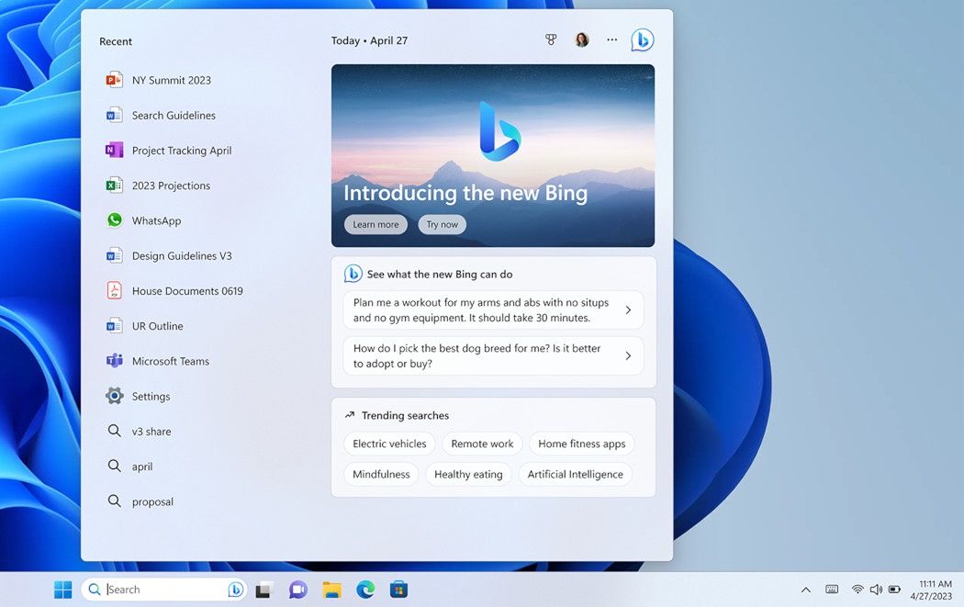Open the Wi-Fi network tray icon
The image size is (964, 607).
tap(857, 590)
